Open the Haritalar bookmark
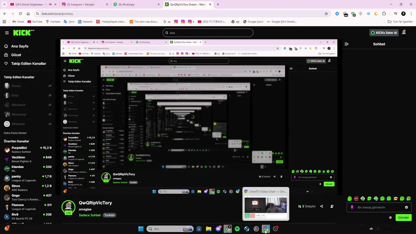The width and height of the screenshot is (416, 234). [x=53, y=21]
